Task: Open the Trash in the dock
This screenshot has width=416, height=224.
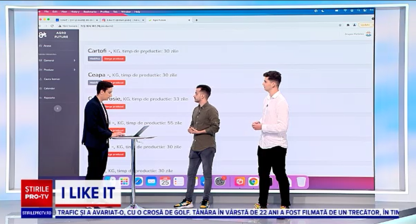Action: pos(301,181)
